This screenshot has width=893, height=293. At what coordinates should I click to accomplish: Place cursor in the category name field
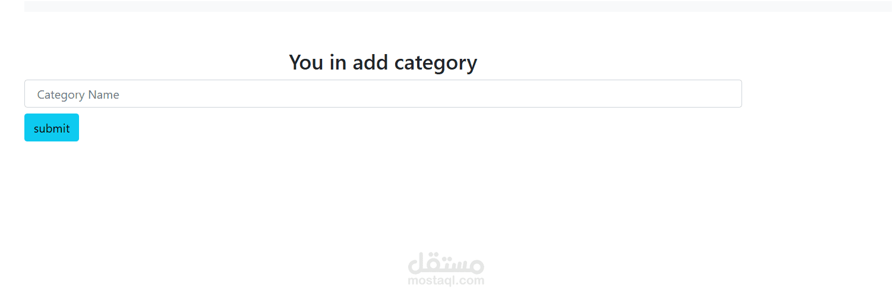(x=383, y=94)
